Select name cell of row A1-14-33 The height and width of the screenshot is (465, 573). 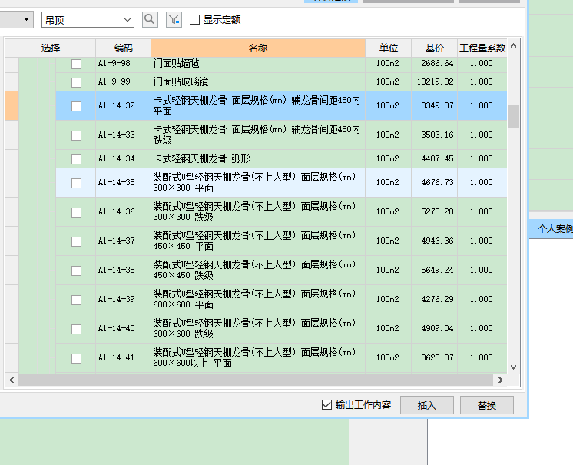(x=258, y=135)
